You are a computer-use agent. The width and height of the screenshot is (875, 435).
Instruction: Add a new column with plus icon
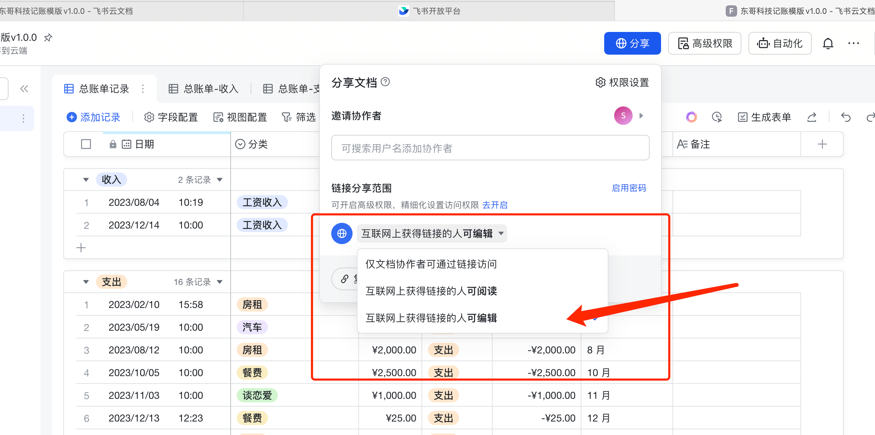[822, 144]
